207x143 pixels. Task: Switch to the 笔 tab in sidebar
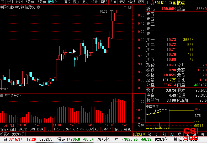coord(150,134)
